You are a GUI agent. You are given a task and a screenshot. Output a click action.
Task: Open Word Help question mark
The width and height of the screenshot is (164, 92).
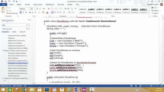point(148,2)
